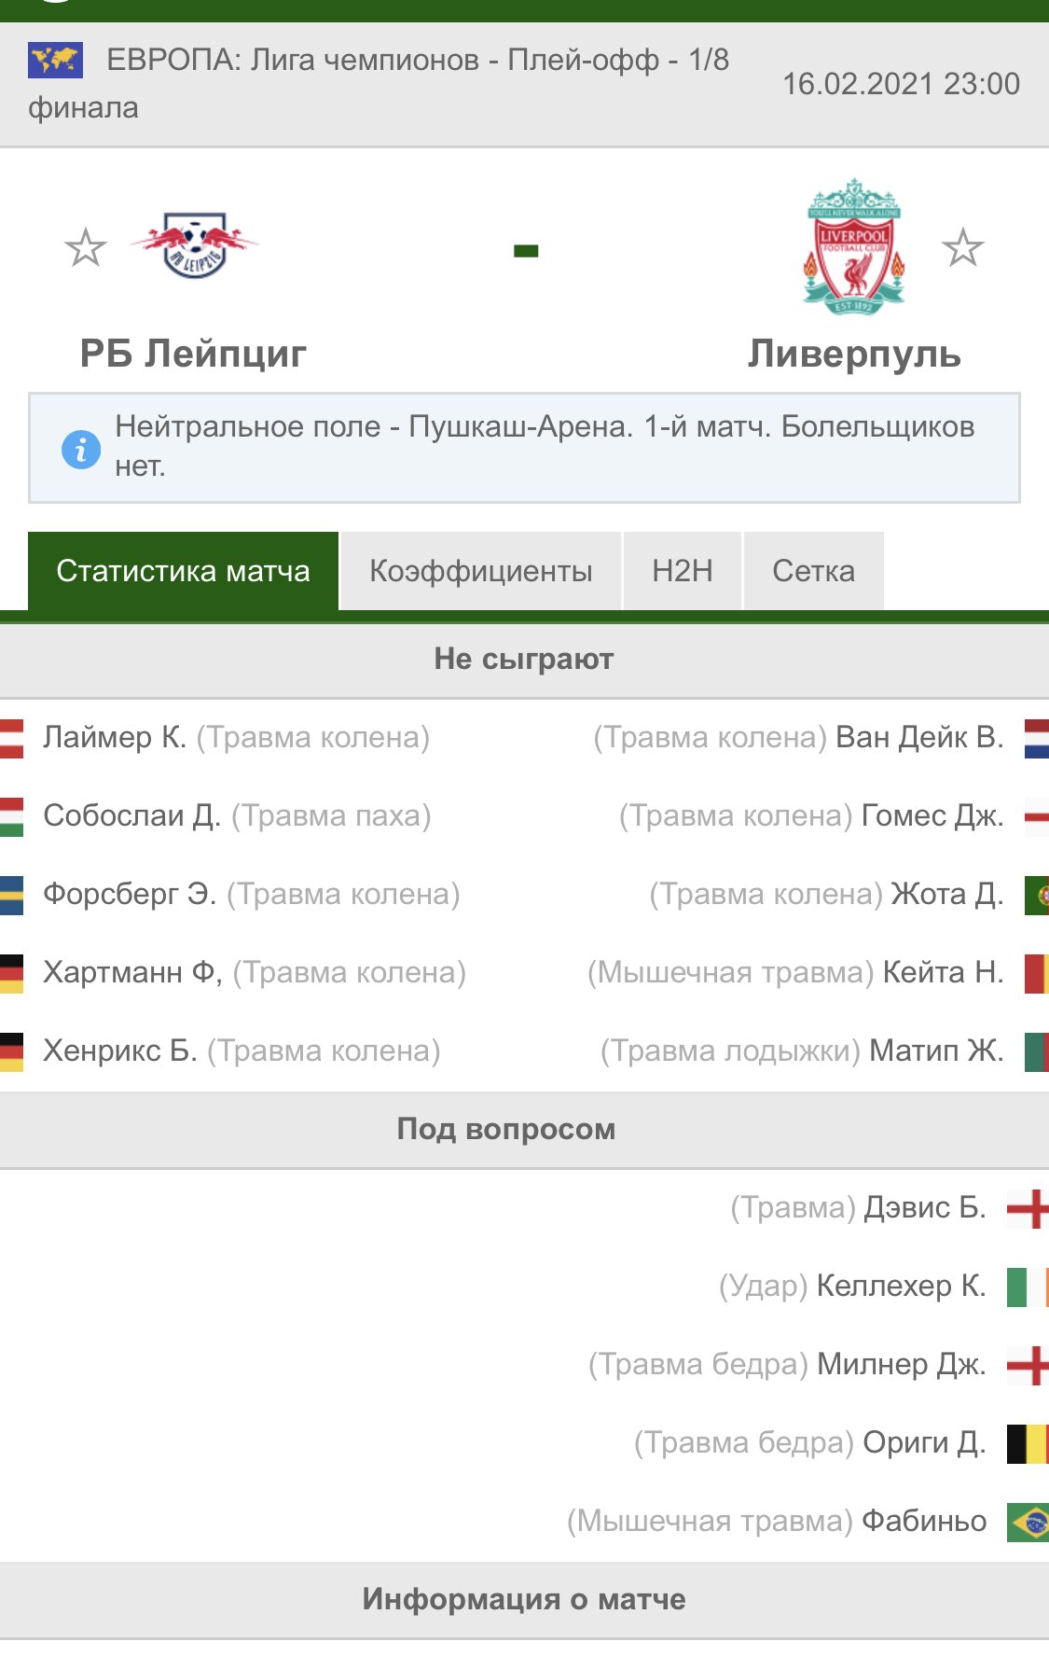This screenshot has height=1656, width=1049.
Task: Collapse the Под вопросом section header
Action: (x=524, y=1130)
